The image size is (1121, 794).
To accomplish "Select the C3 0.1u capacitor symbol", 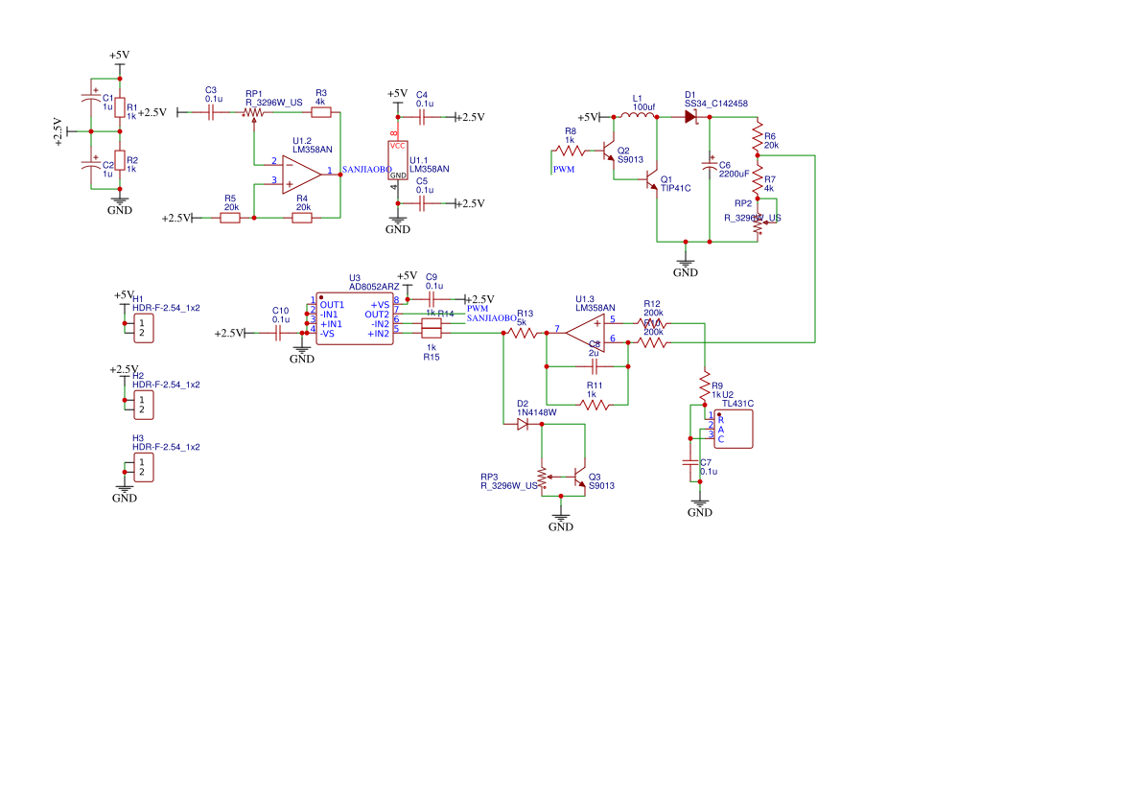I will click(211, 112).
